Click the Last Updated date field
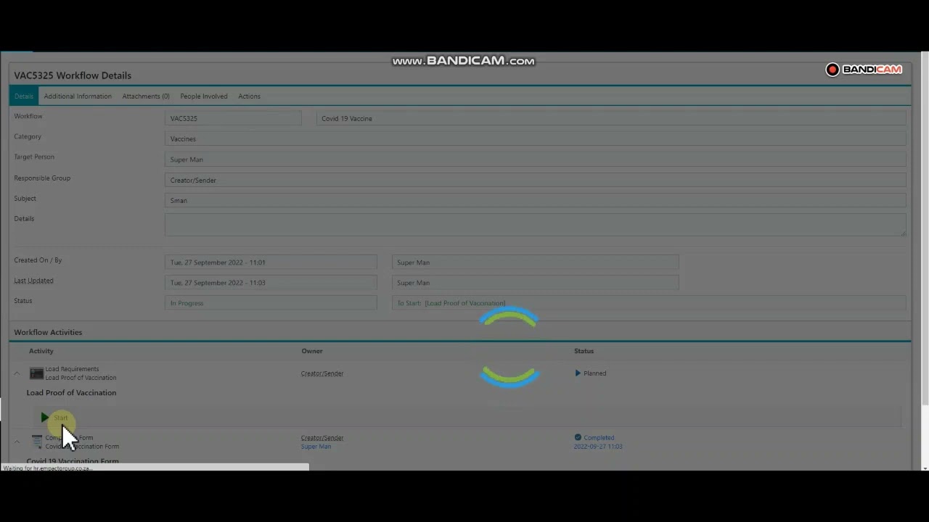Viewport: 929px width, 522px height. pyautogui.click(x=271, y=283)
